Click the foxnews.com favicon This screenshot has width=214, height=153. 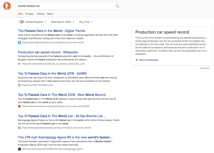[x=19, y=149]
